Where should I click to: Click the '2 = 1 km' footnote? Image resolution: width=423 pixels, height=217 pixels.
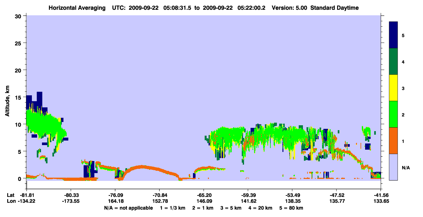pyautogui.click(x=203, y=208)
